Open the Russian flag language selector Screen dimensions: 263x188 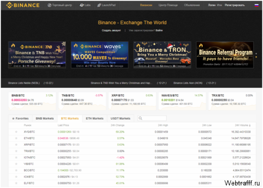256,5
